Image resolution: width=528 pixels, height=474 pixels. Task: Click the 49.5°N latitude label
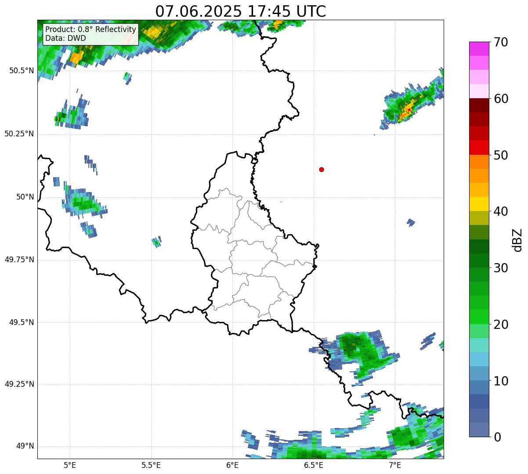click(x=21, y=322)
